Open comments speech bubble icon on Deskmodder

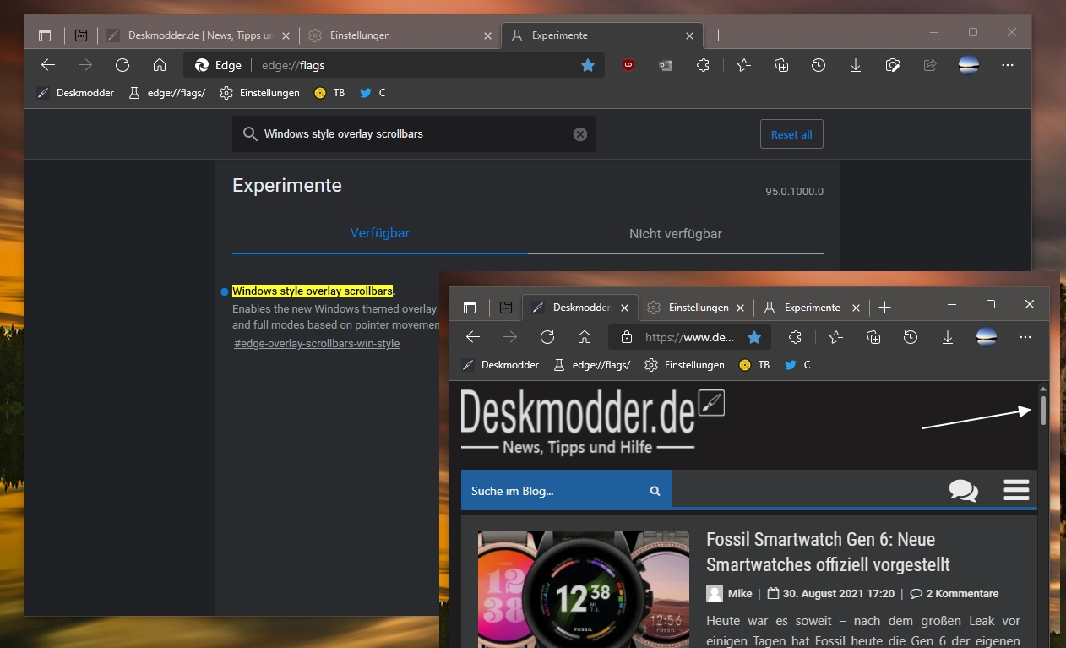(963, 490)
